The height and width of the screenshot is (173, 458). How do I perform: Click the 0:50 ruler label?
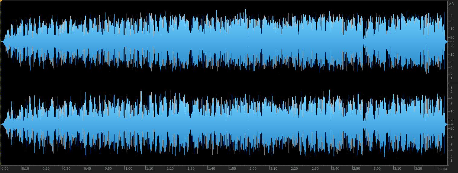(x=108, y=168)
